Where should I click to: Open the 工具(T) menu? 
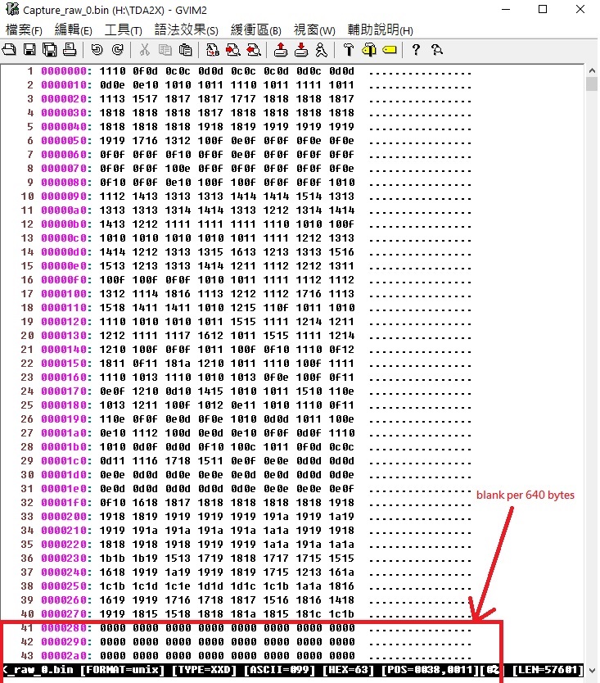pos(124,30)
